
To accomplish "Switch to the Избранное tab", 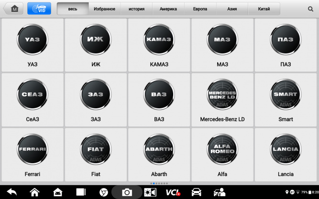I will [x=104, y=9].
